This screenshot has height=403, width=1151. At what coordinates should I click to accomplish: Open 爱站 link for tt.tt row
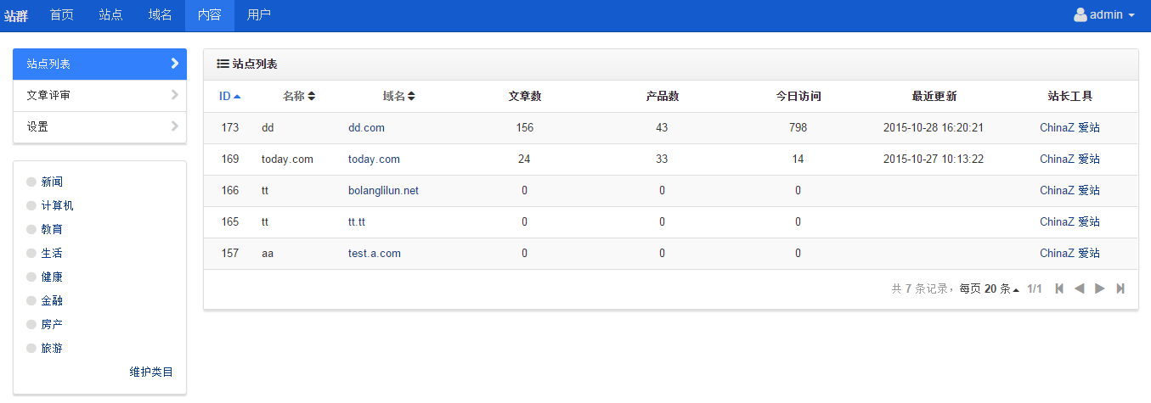click(1089, 221)
